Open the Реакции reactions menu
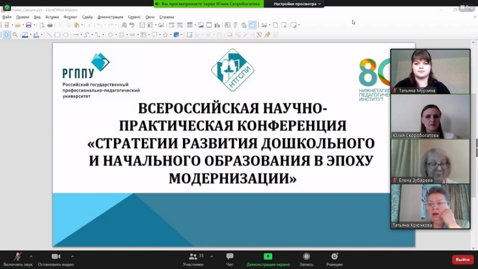478x269 pixels. click(334, 257)
